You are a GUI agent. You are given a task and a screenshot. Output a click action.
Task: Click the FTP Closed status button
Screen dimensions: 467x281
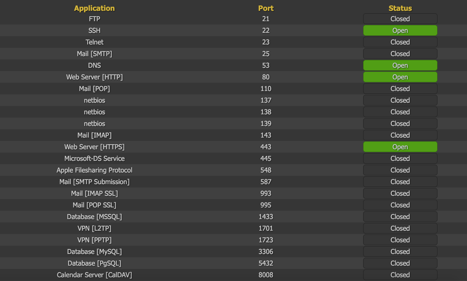(400, 19)
